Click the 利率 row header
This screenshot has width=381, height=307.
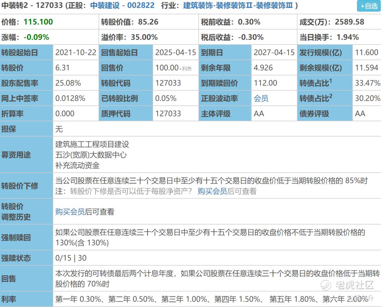tap(26, 299)
